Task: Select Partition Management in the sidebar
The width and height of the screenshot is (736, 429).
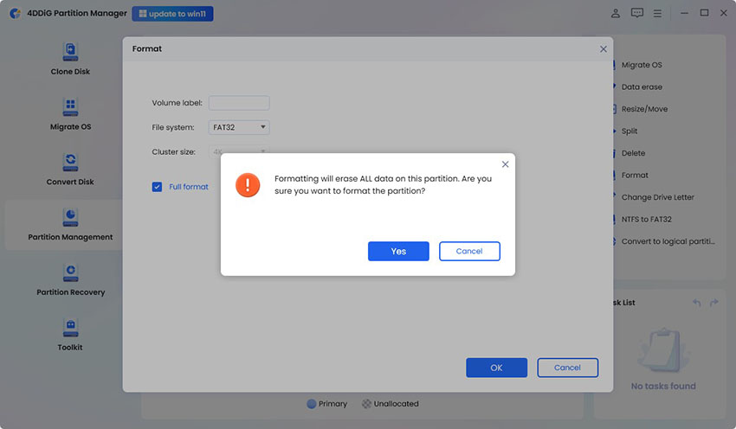Action: click(70, 225)
